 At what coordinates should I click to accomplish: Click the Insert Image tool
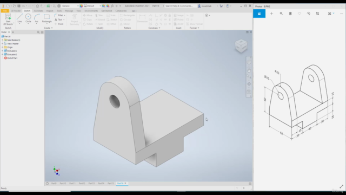click(x=178, y=15)
